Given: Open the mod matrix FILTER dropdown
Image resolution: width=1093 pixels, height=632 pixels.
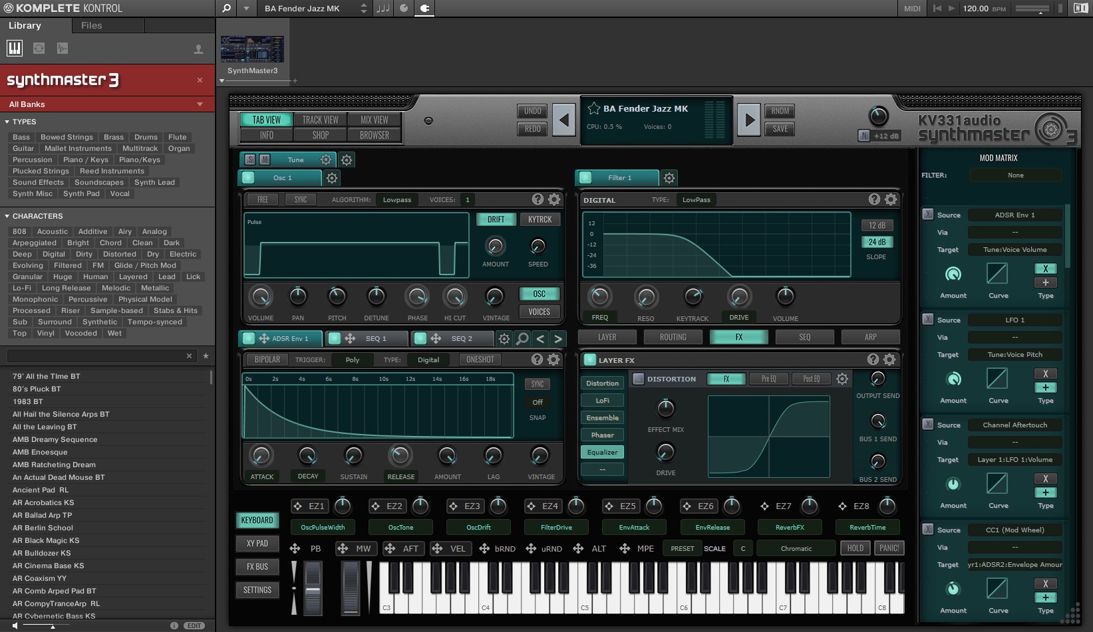Looking at the screenshot, I should click(x=1015, y=175).
